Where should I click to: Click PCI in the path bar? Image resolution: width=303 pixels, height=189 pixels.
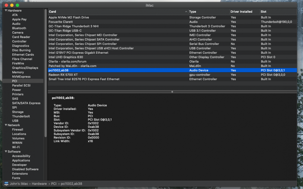click(x=54, y=184)
